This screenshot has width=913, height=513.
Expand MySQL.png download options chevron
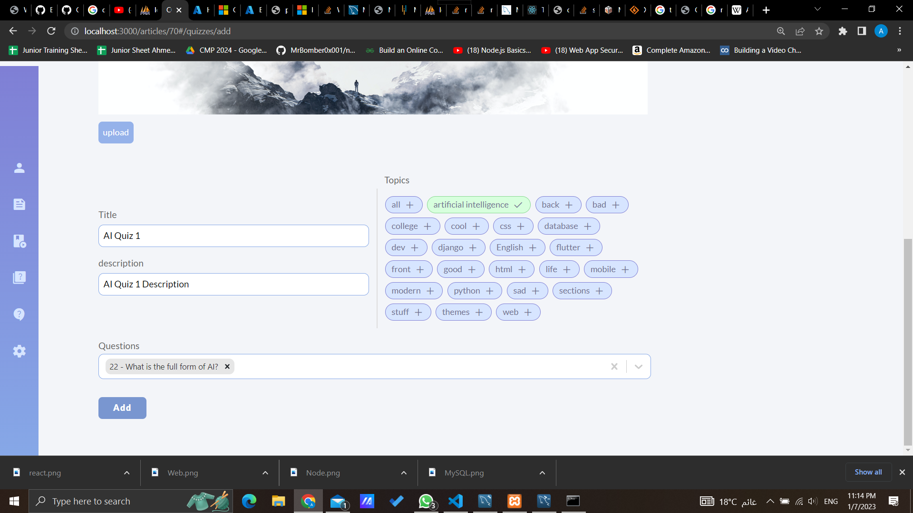542,473
